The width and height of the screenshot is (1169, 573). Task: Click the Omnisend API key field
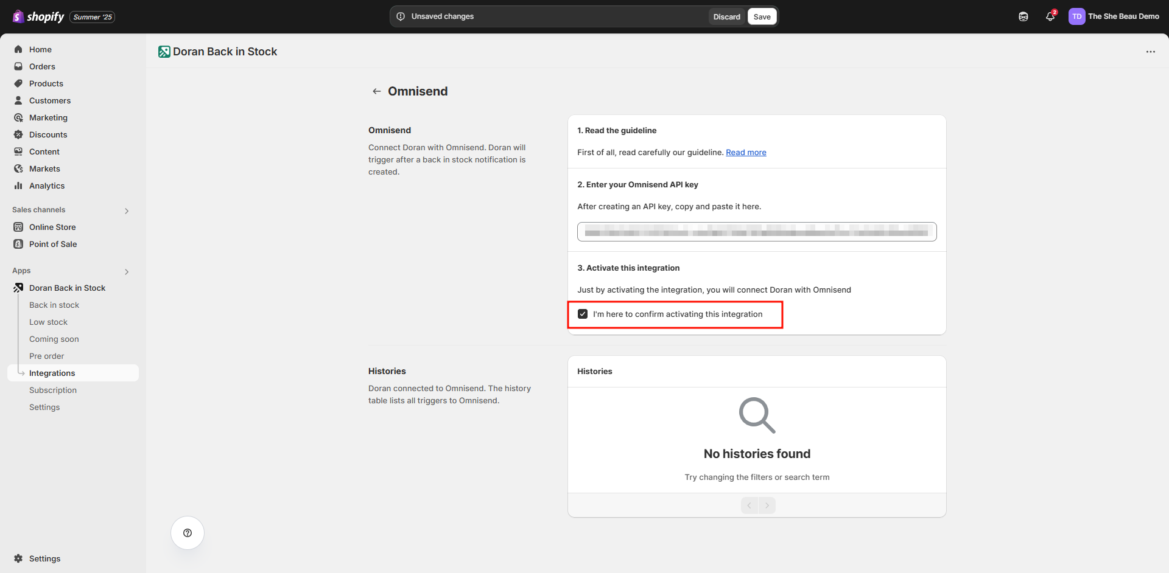coord(757,232)
